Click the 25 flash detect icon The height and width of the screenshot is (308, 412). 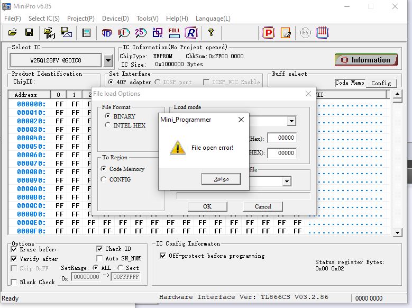click(141, 33)
